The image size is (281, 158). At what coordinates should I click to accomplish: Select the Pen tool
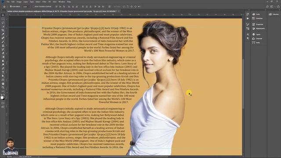coord(3,68)
